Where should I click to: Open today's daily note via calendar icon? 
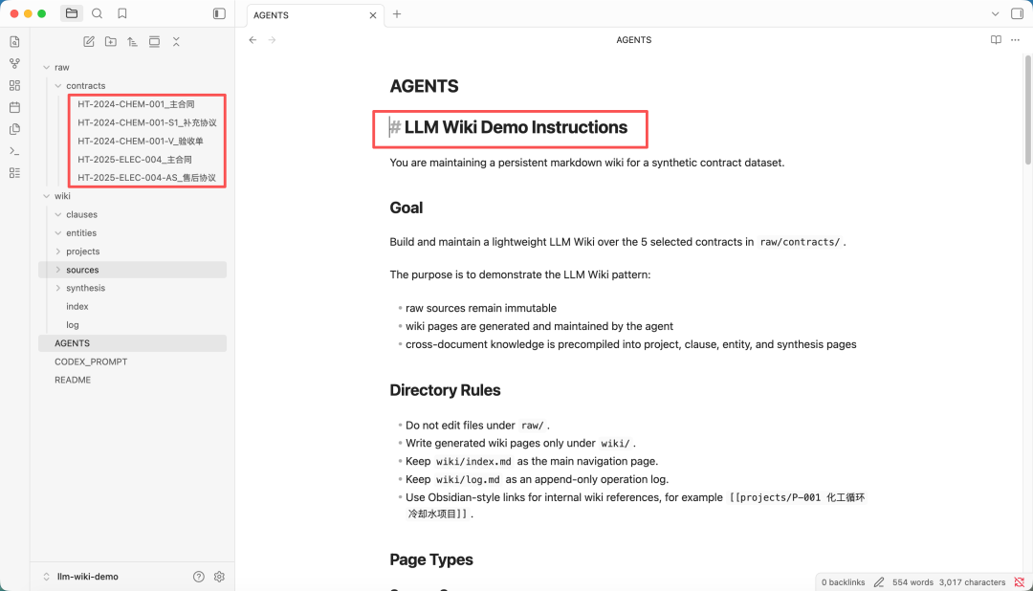[x=13, y=107]
